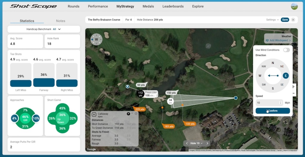The image size is (305, 157).
Task: Click the 112 yds black distance marker
Action: tap(141, 94)
